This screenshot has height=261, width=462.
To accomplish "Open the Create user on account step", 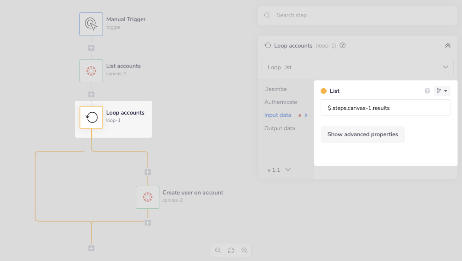I will pyautogui.click(x=147, y=197).
